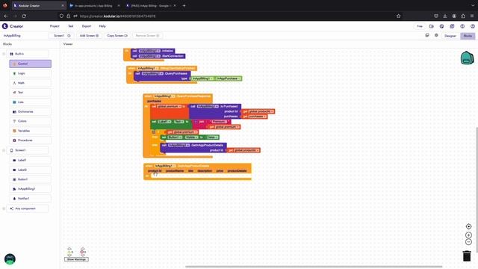Click the Show Warnings button

pyautogui.click(x=76, y=259)
